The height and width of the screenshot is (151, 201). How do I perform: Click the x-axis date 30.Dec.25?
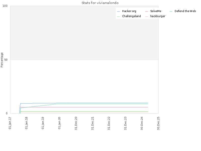tap(158, 123)
